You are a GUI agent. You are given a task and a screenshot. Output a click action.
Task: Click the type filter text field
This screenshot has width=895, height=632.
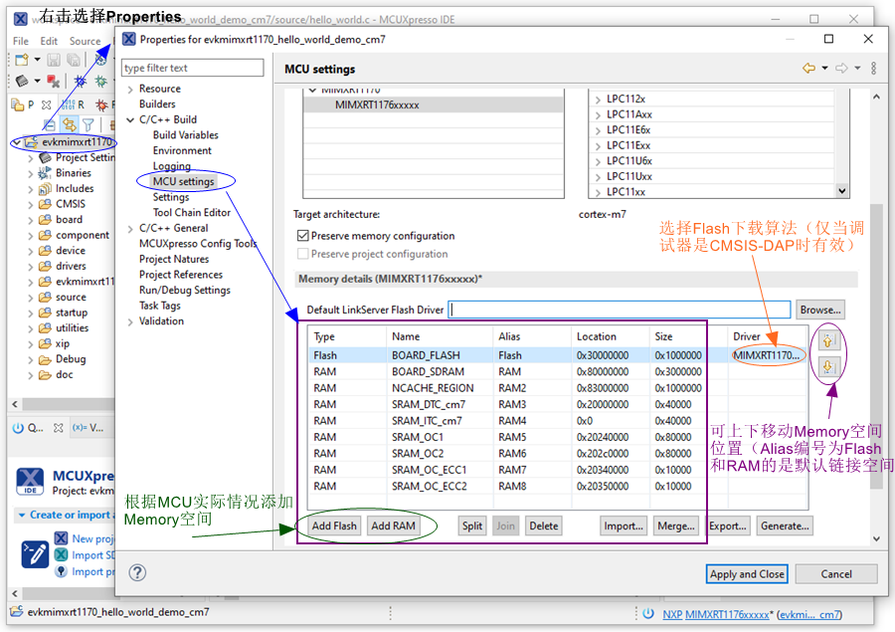pyautogui.click(x=192, y=68)
